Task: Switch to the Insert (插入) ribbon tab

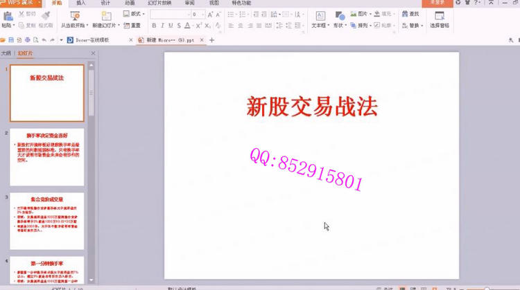Action: [x=81, y=3]
